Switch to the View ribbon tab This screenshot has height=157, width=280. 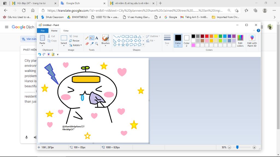[x=66, y=31]
